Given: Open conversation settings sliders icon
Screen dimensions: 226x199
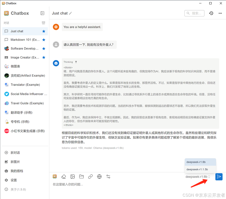Looking at the screenshot, I should (108, 176).
